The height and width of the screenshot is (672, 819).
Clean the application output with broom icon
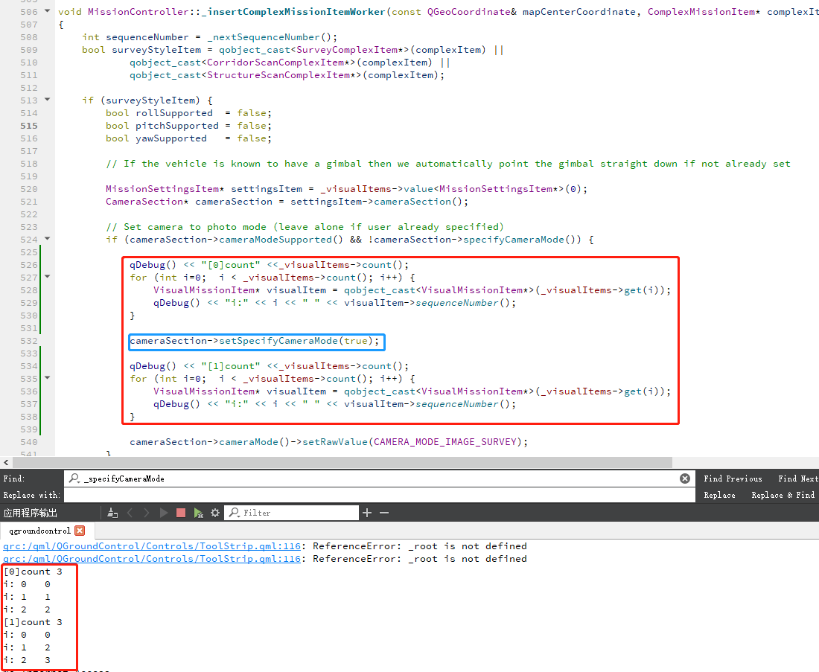click(112, 513)
